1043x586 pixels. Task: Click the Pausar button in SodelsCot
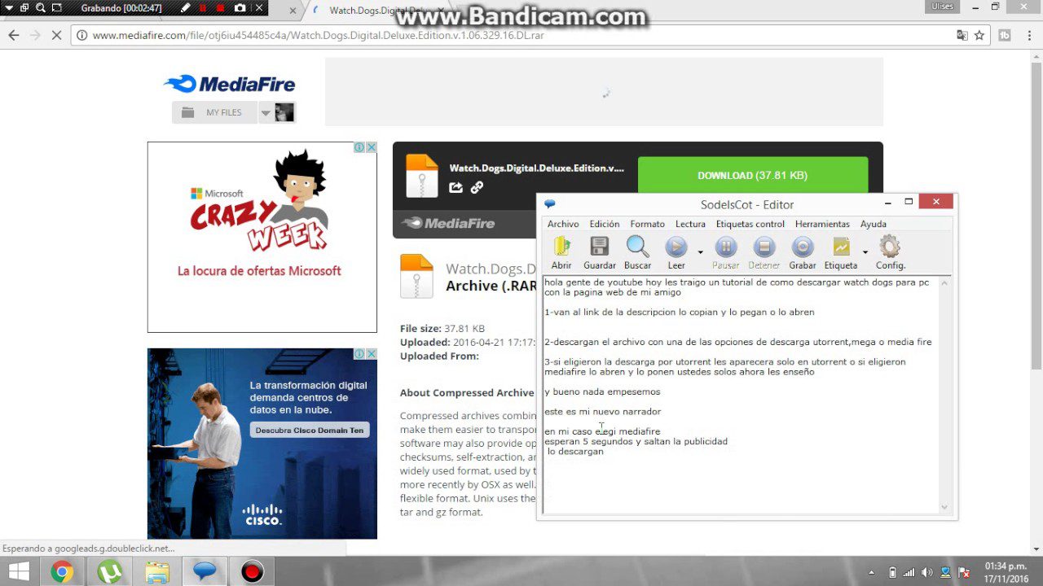[726, 252]
